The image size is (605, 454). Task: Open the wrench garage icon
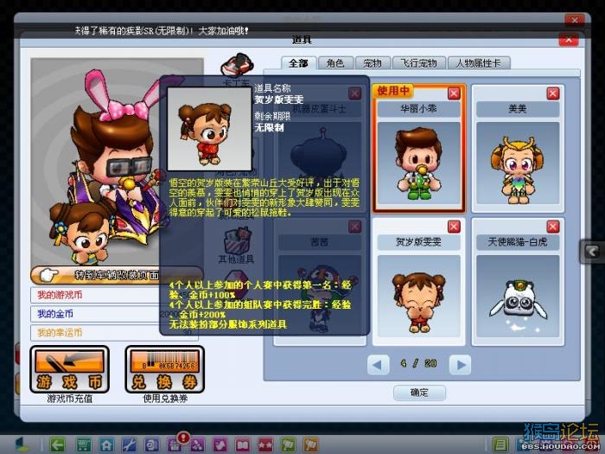(130, 445)
